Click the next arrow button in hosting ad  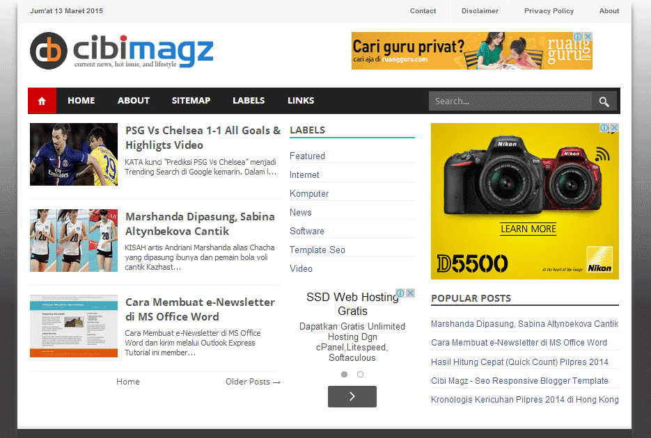[352, 396]
